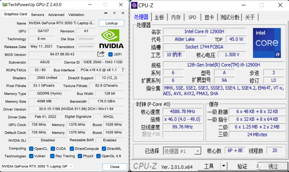Toggle the OpenGL 4.6 checkbox
This screenshot has width=289, height=172.
tap(98, 156)
